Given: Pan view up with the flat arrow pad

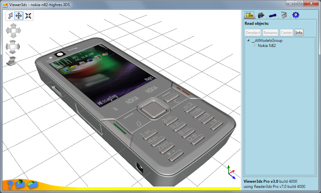Looking at the screenshot, I should pos(13,26).
